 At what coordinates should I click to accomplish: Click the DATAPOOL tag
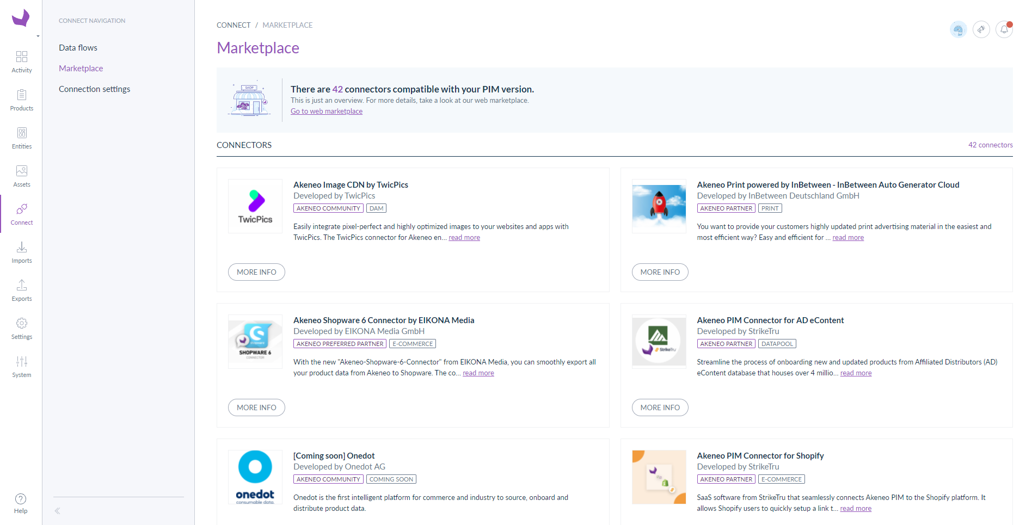[x=777, y=344]
